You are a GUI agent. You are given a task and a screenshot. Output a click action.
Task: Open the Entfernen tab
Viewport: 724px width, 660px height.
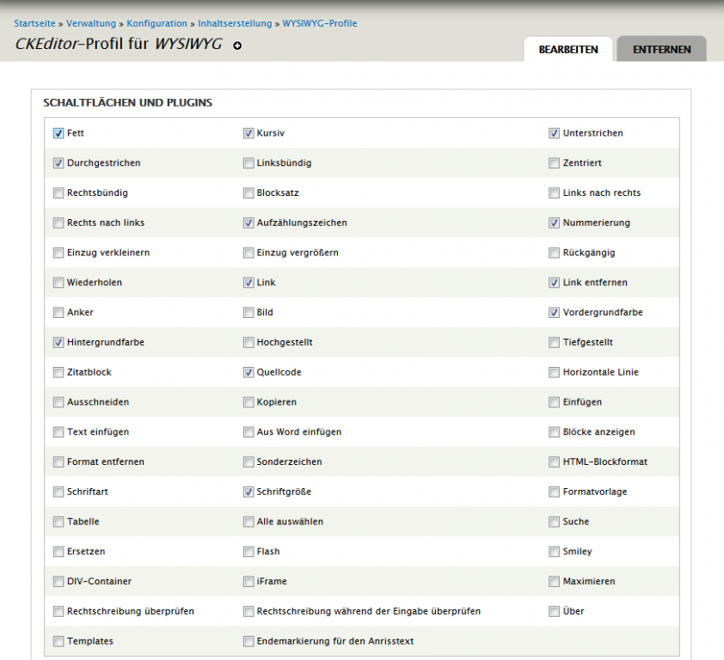(661, 50)
